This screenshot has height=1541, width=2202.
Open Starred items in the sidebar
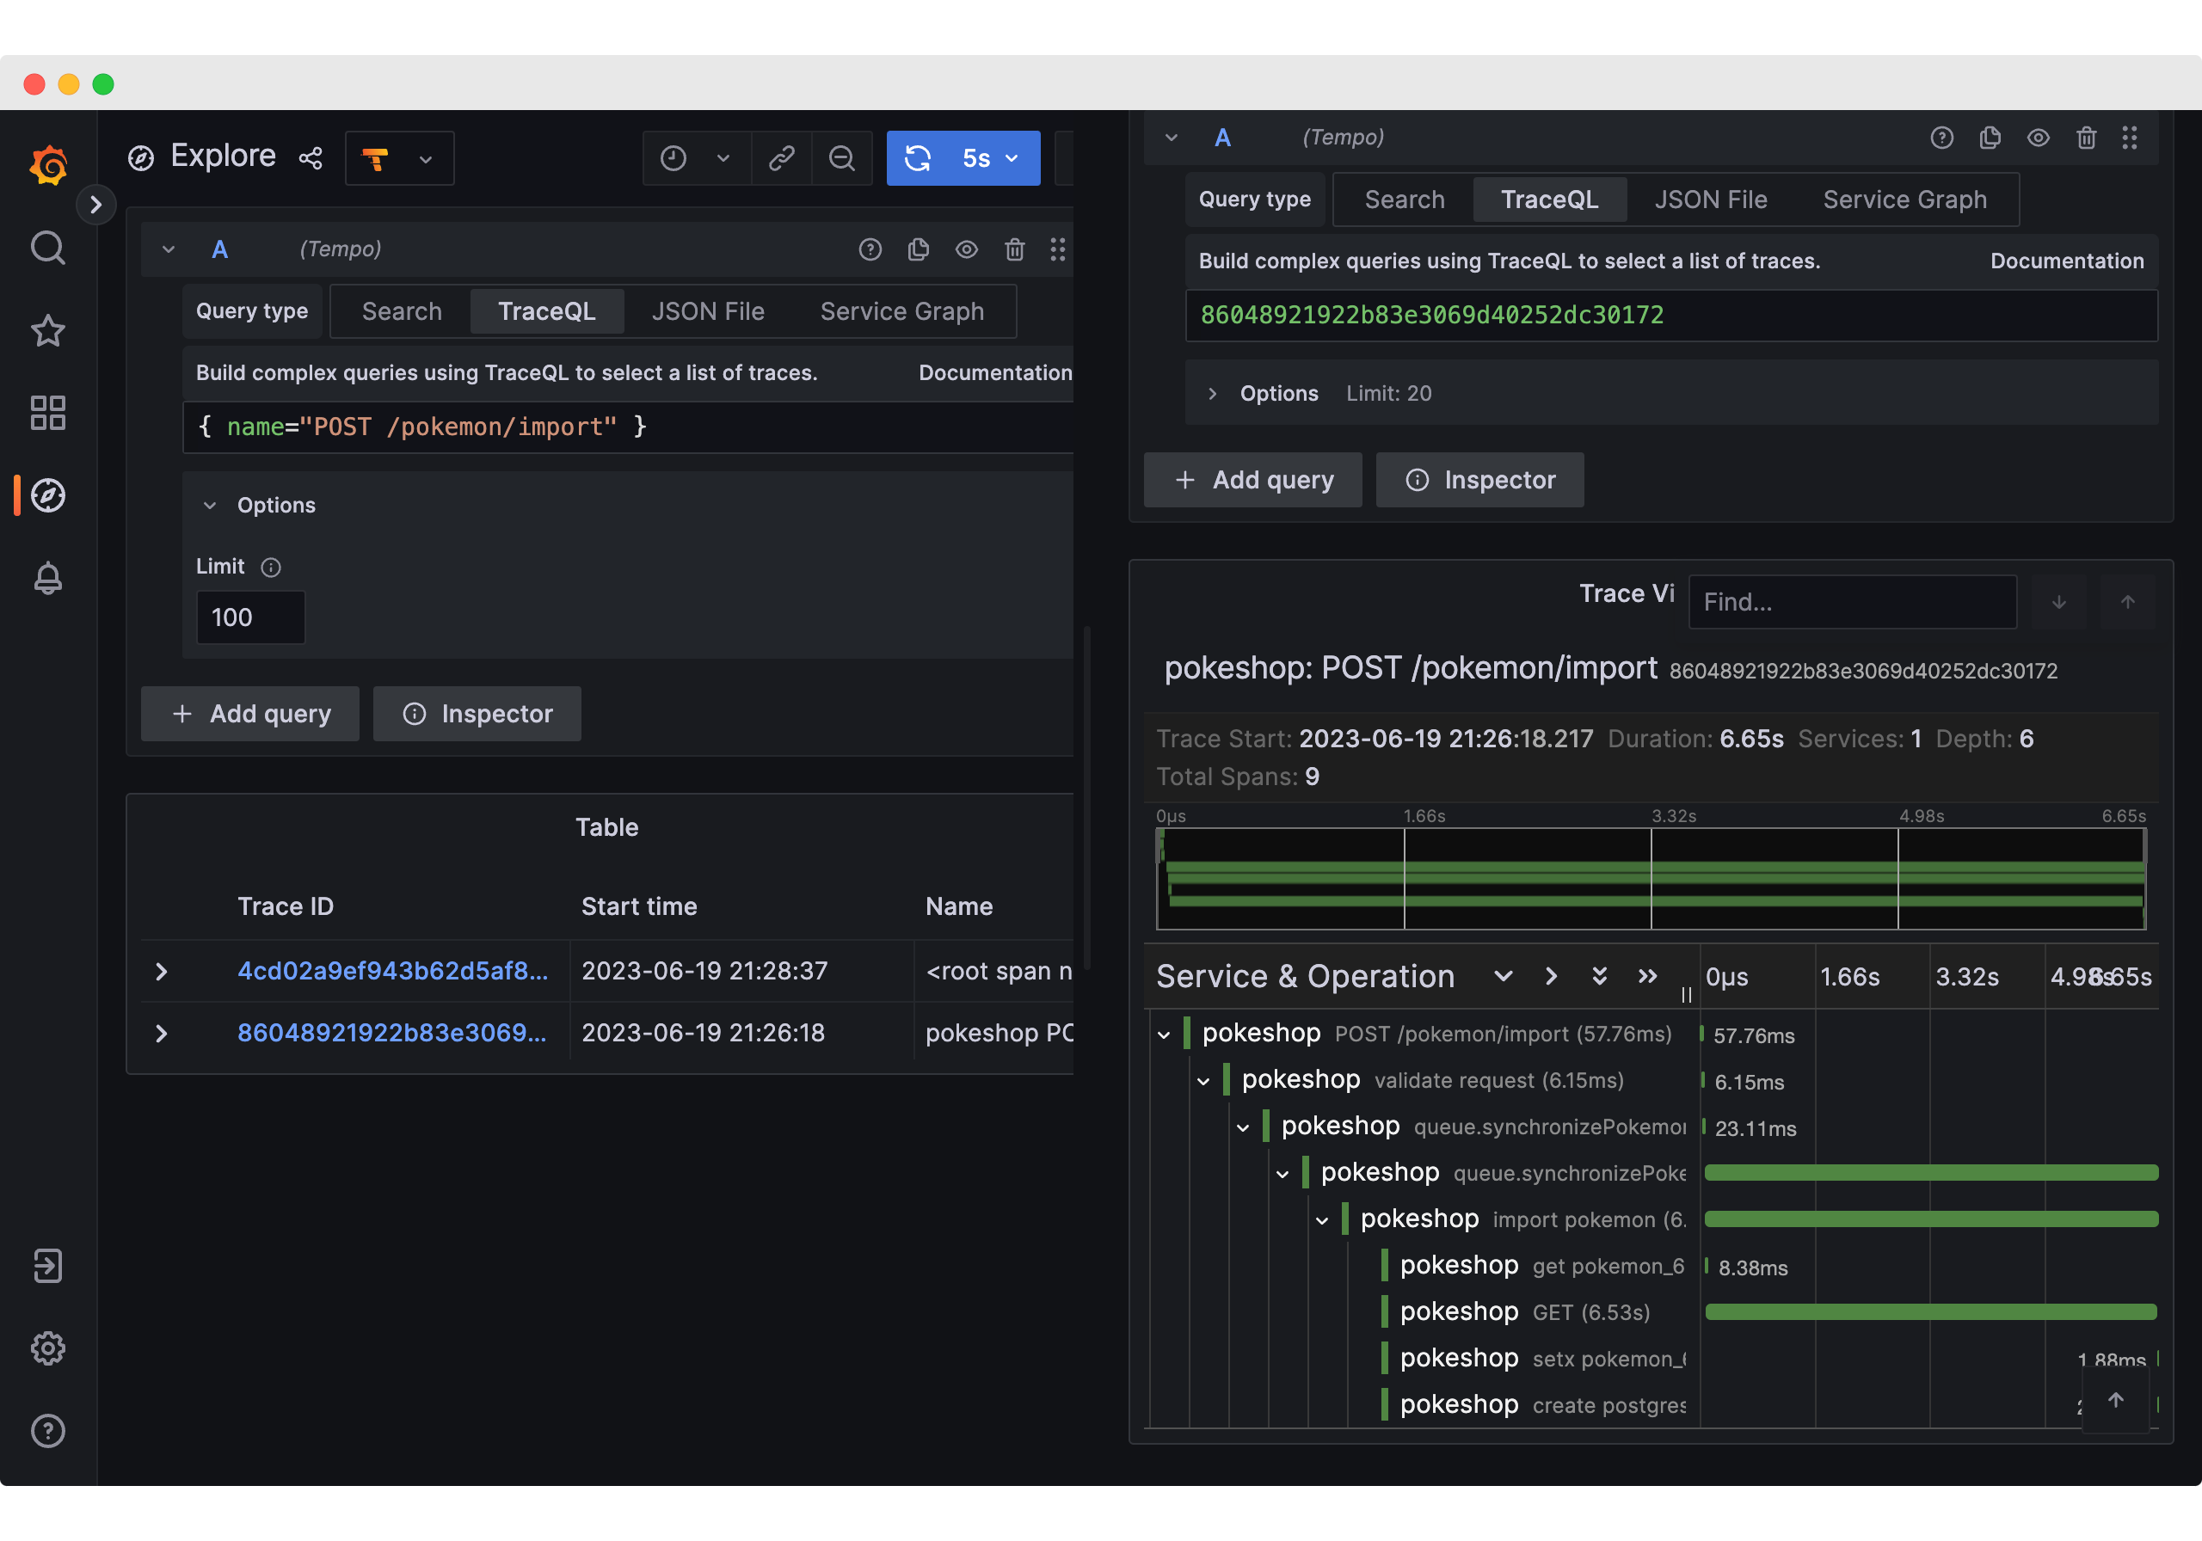(x=48, y=331)
